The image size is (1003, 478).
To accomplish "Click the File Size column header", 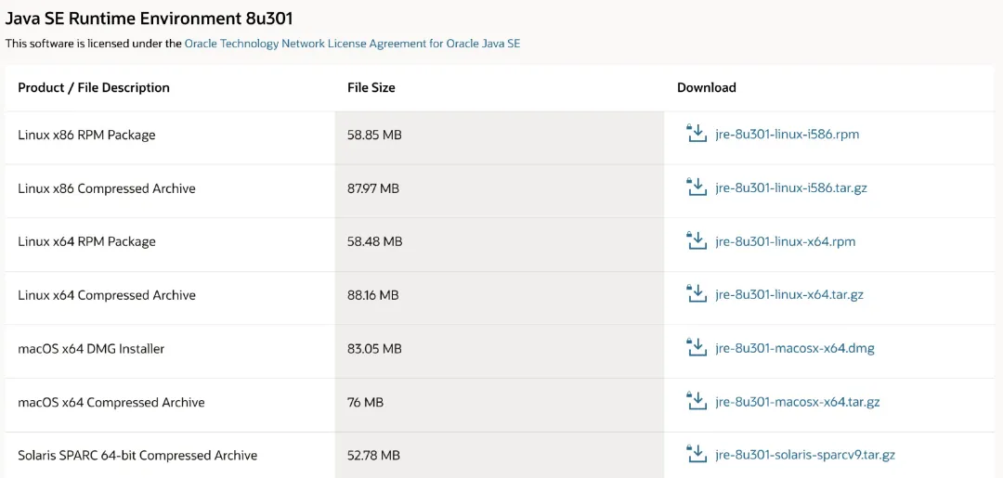I will (x=371, y=87).
